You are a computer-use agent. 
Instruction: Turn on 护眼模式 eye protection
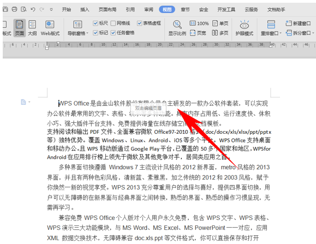245,28
